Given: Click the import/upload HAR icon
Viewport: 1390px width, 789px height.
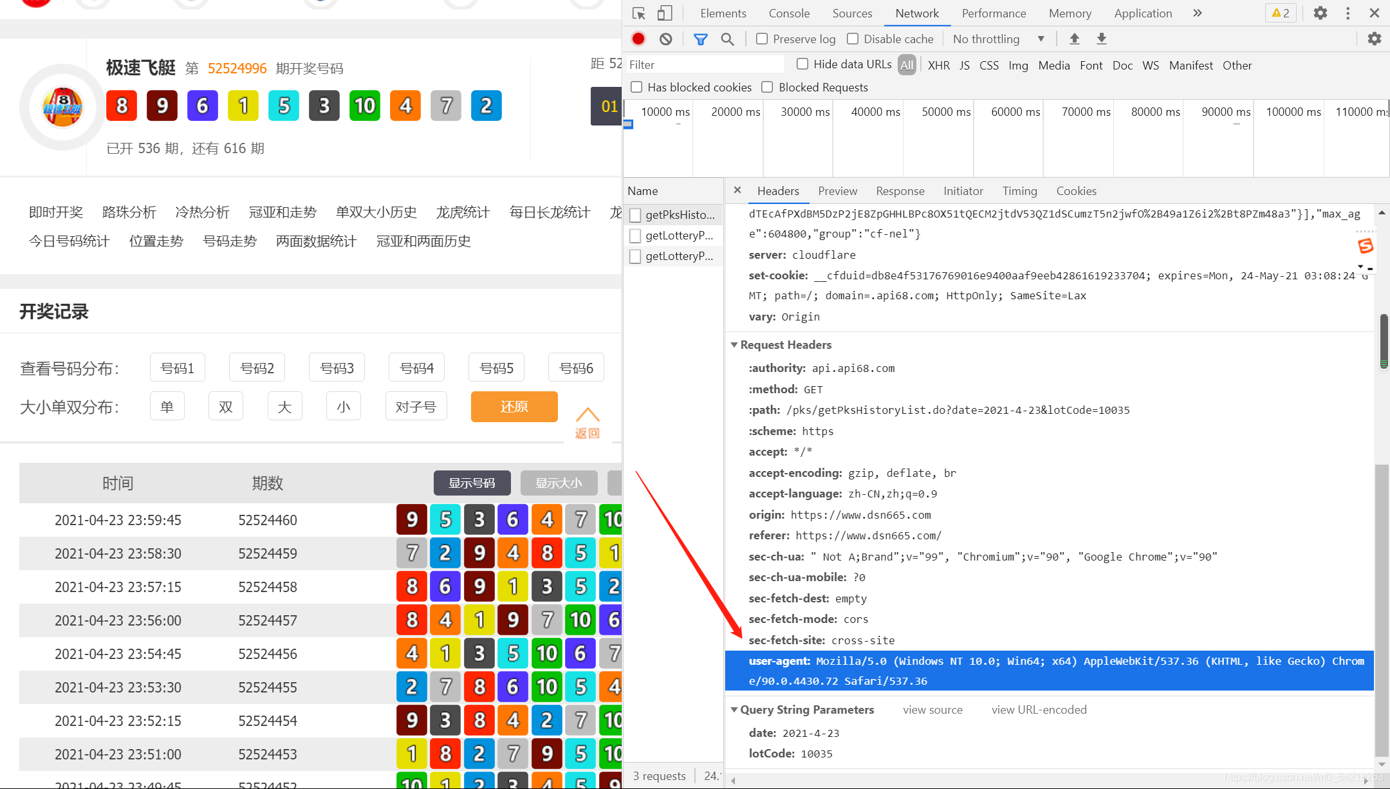Looking at the screenshot, I should click(x=1074, y=39).
